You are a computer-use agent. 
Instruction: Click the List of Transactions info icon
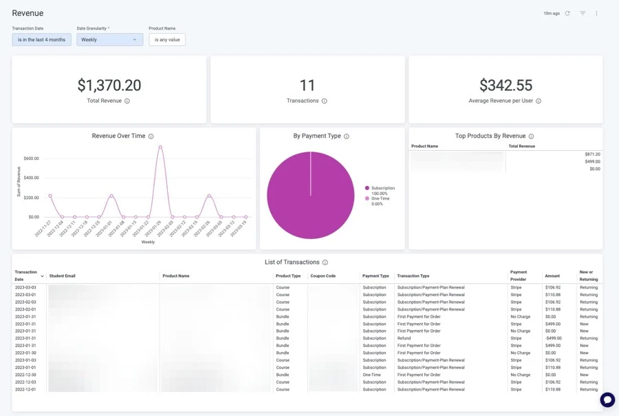pyautogui.click(x=325, y=262)
